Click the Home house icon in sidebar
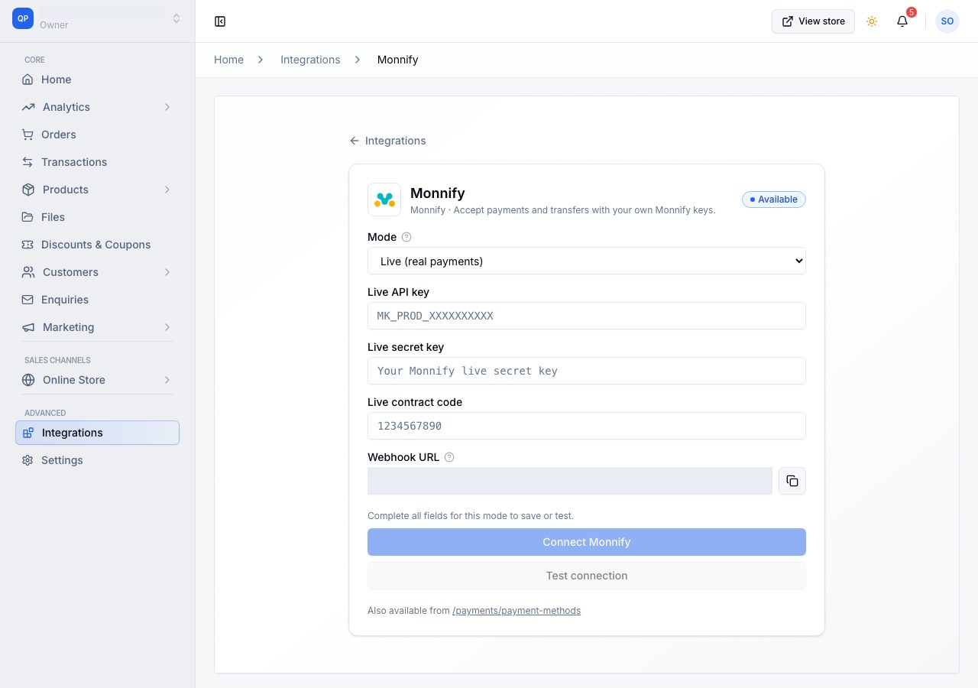Screen dimensions: 978x688 click(28, 80)
